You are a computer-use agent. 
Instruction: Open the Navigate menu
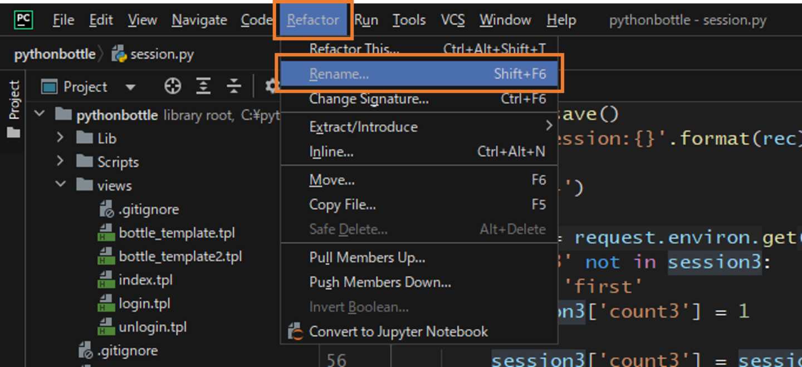(199, 20)
